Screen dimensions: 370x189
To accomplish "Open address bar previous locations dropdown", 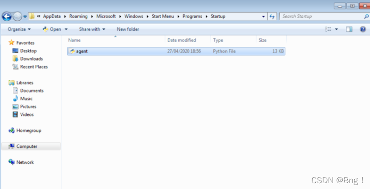I will [x=263, y=16].
